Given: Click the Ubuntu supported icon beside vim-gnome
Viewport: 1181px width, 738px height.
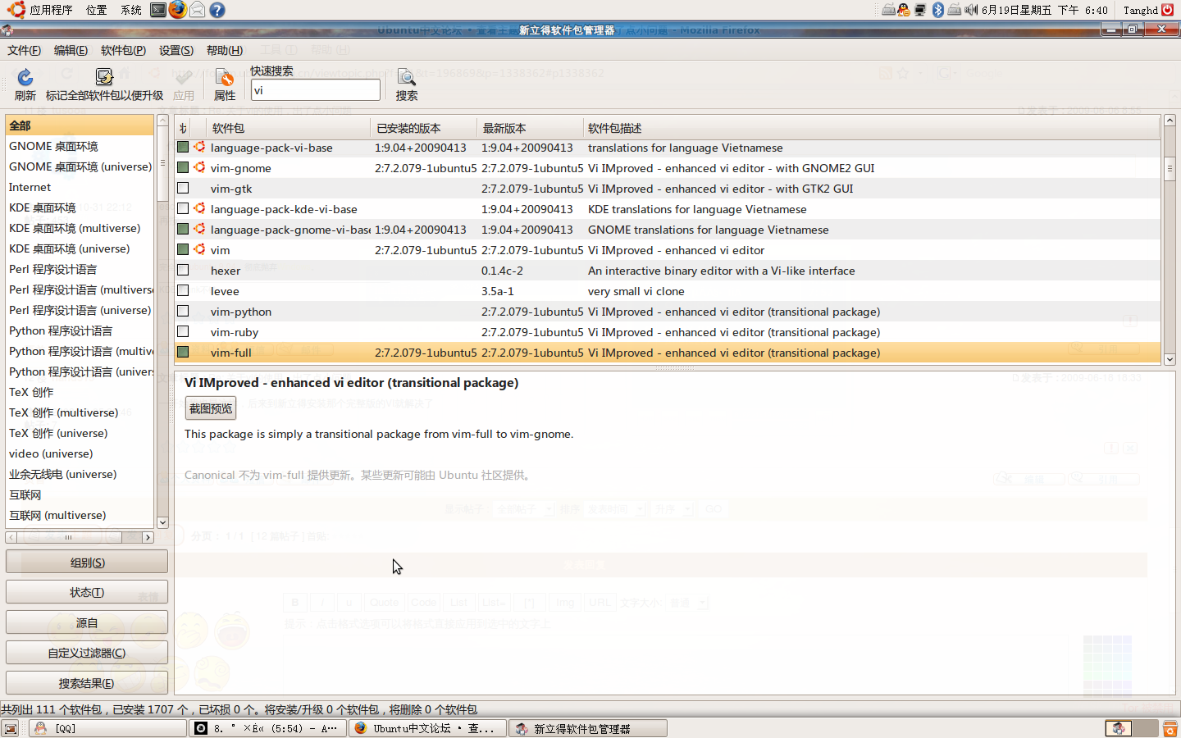Looking at the screenshot, I should click(199, 167).
